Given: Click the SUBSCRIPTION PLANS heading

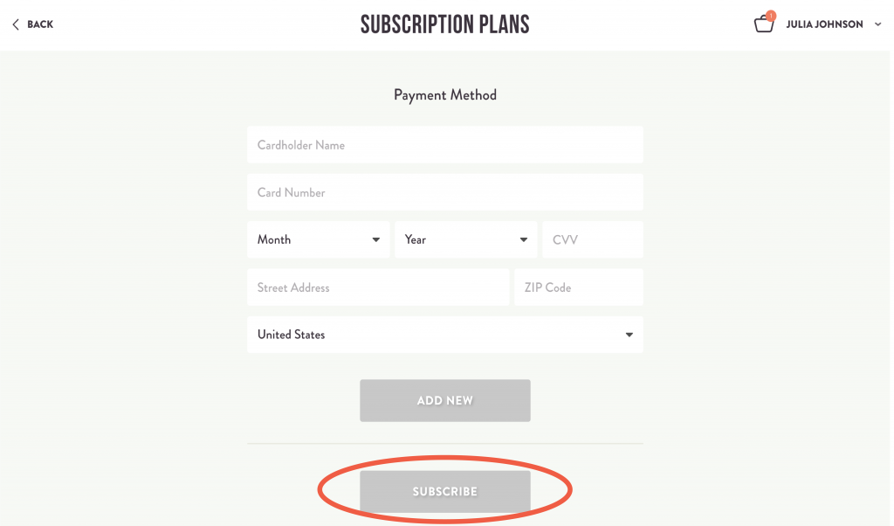Looking at the screenshot, I should click(x=444, y=24).
